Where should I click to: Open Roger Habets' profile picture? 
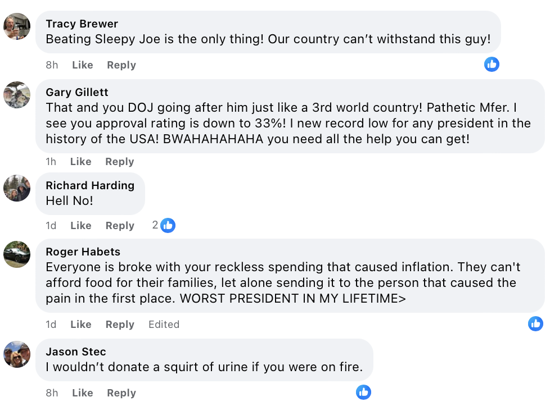(x=17, y=254)
